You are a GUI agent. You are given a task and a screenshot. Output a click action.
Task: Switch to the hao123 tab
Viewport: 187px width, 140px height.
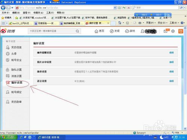(x=21, y=23)
